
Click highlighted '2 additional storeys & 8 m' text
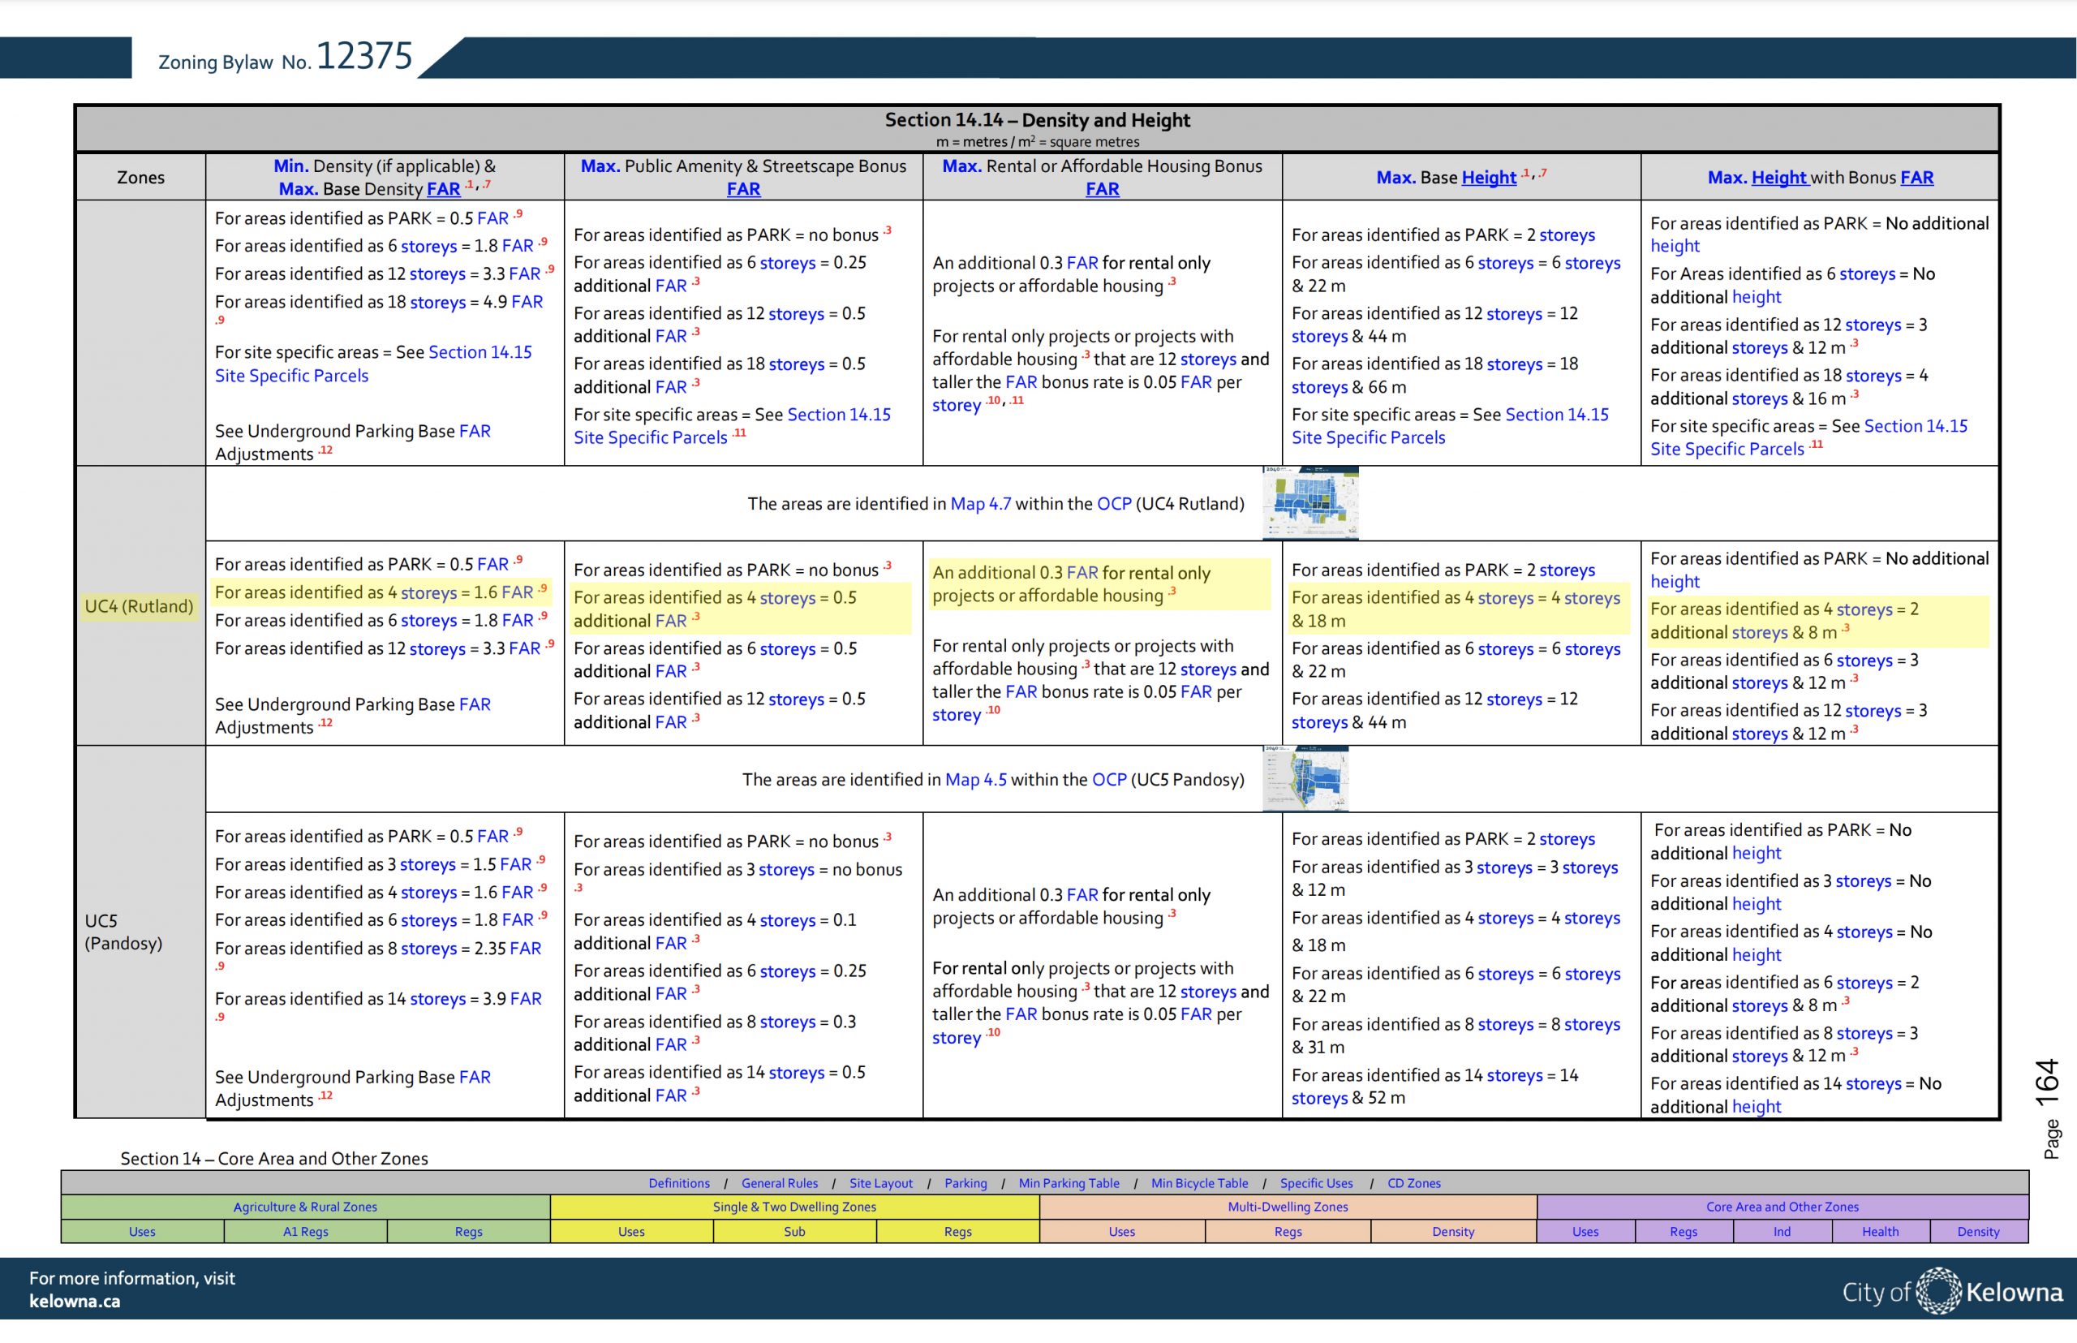pyautogui.click(x=1784, y=620)
